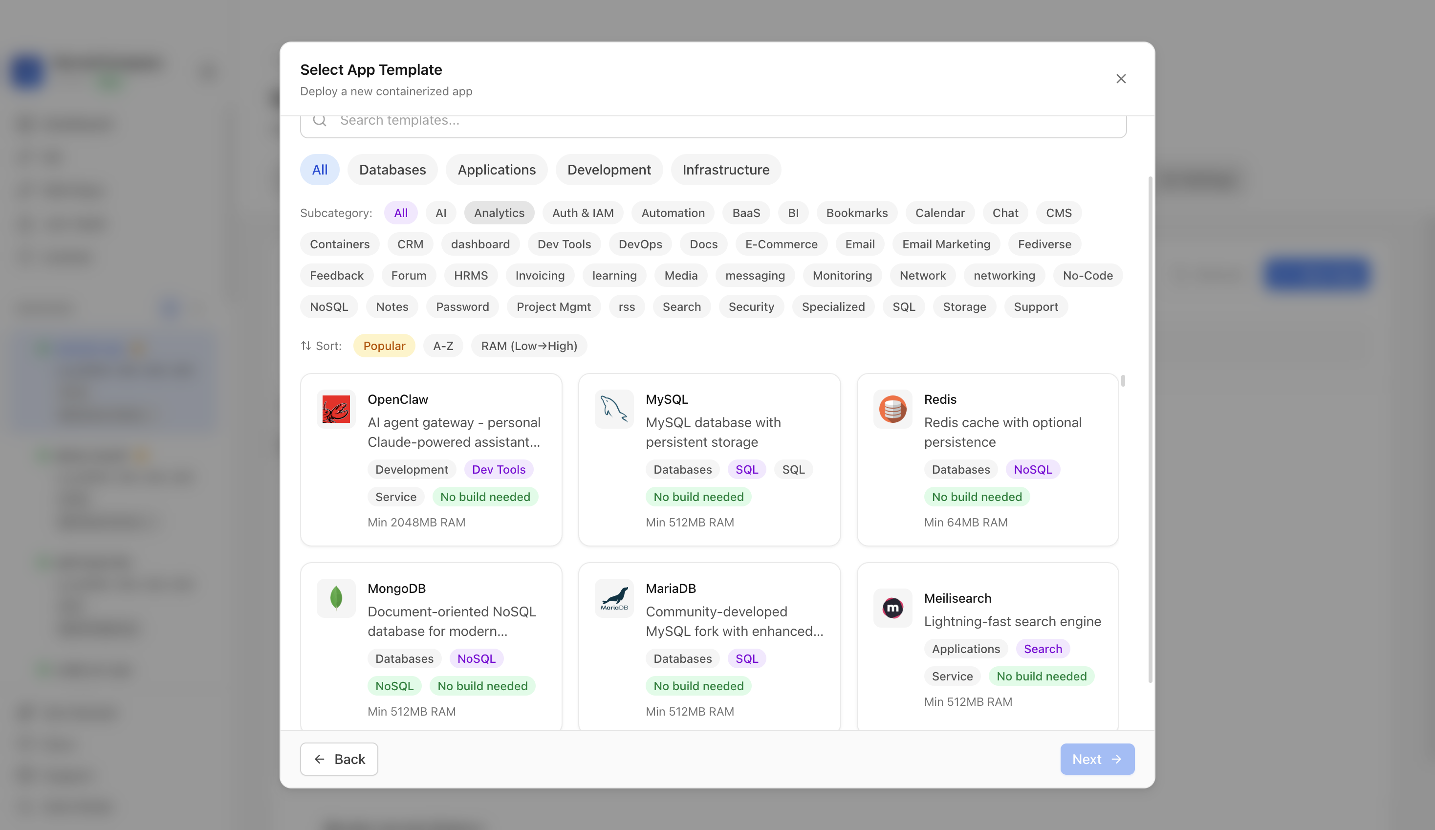Click the sort arrows icon
The height and width of the screenshot is (830, 1435).
[306, 346]
